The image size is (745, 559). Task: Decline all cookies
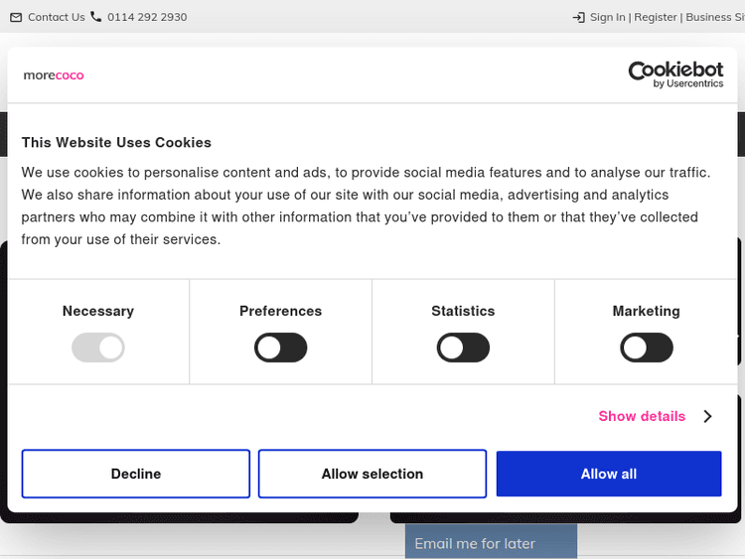click(x=136, y=474)
